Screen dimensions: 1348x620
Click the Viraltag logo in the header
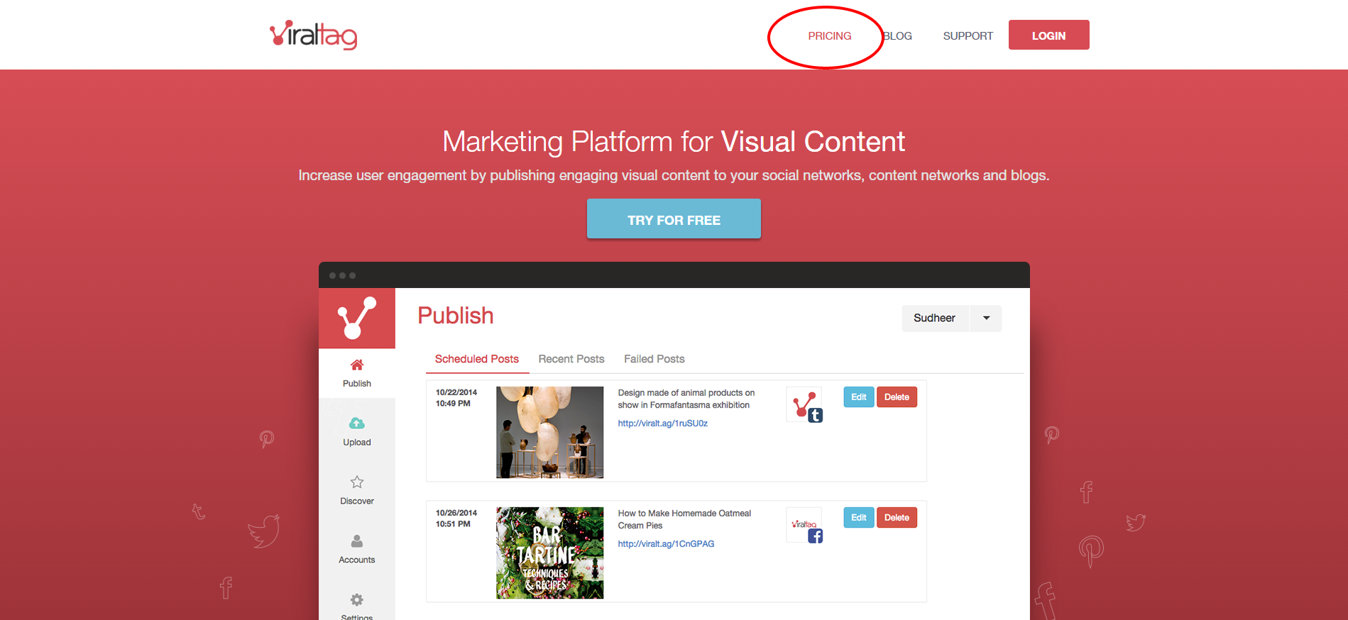point(313,35)
